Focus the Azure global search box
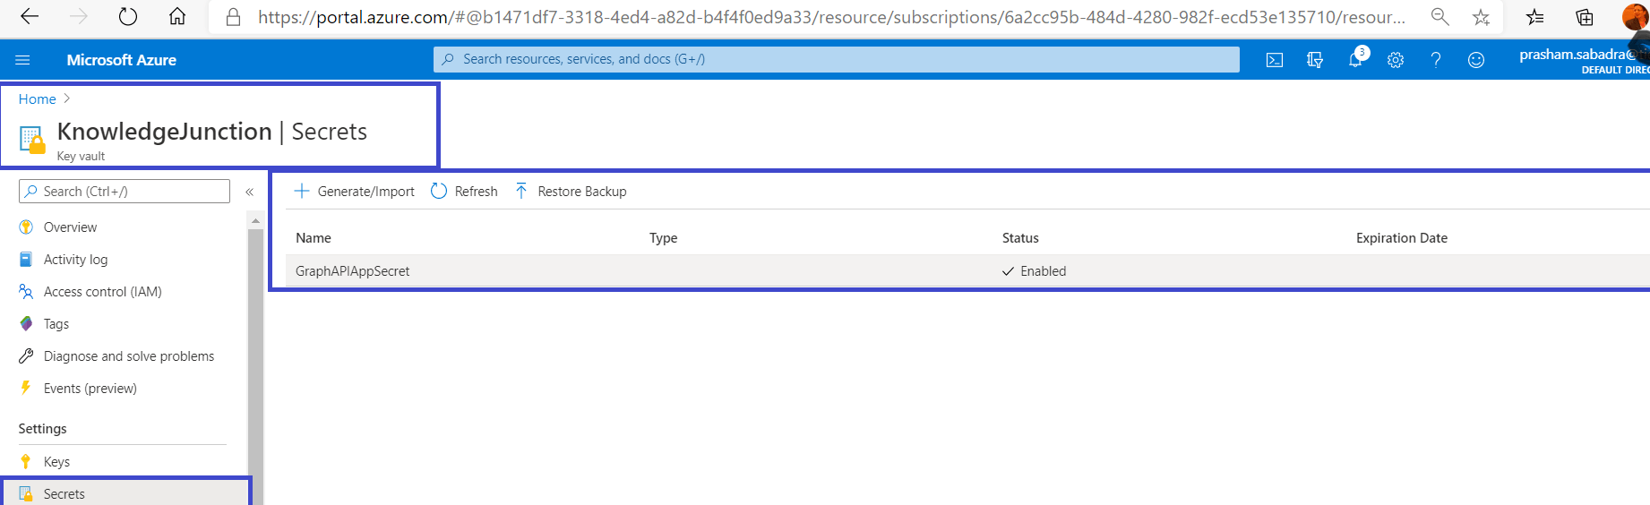This screenshot has height=505, width=1650. point(837,59)
